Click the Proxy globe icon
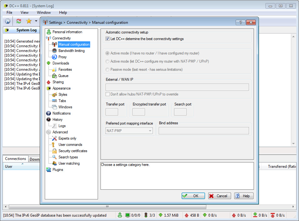Viewport: 299px width, 221px height. [54, 57]
